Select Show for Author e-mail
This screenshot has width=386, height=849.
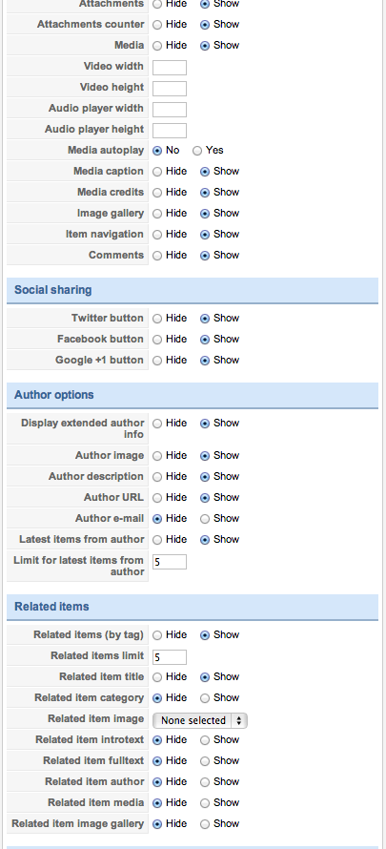click(205, 519)
